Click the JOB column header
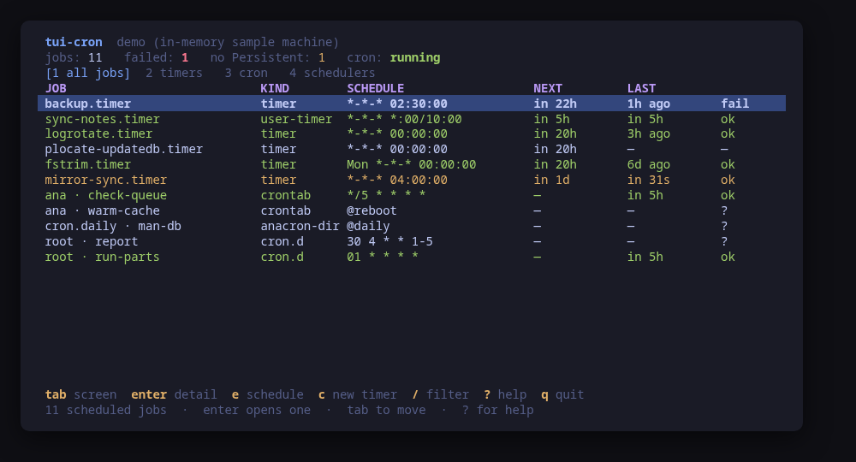 coord(56,88)
